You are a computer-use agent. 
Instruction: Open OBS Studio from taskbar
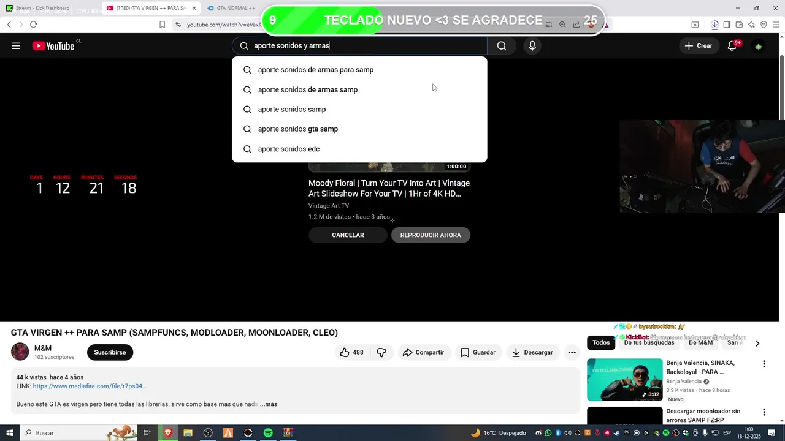[x=208, y=433]
